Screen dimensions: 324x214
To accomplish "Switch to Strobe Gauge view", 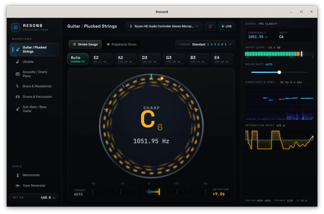I will pyautogui.click(x=85, y=44).
